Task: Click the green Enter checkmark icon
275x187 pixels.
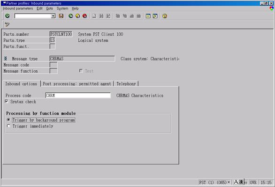Action: [x=7, y=16]
